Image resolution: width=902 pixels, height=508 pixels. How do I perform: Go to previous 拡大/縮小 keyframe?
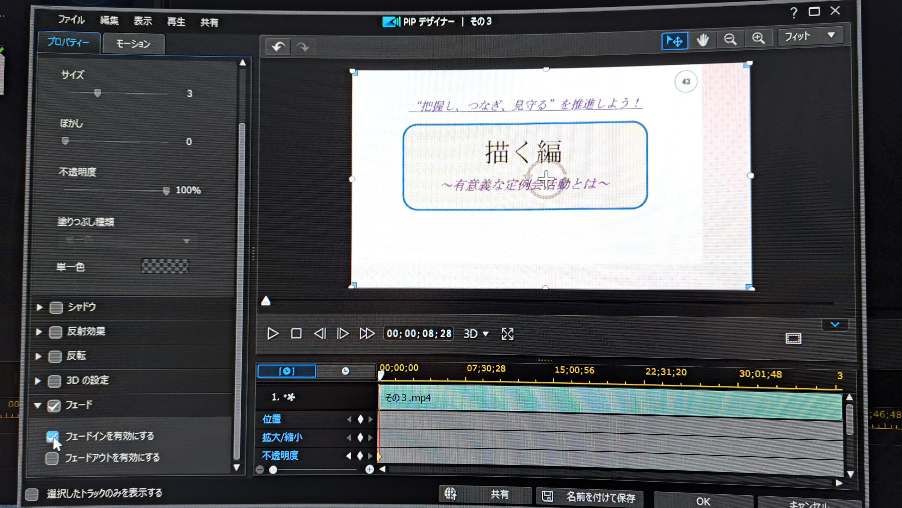(x=349, y=438)
